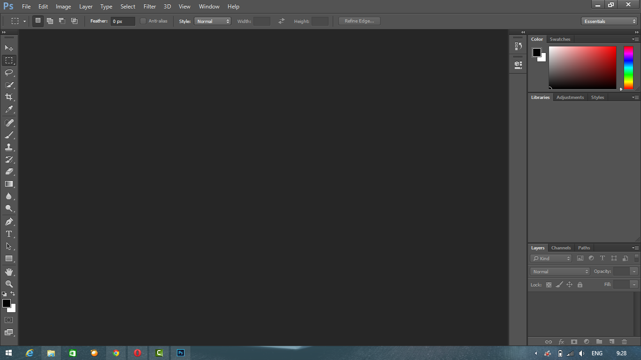Open the Style dropdown set to Normal
The width and height of the screenshot is (641, 360).
point(213,21)
